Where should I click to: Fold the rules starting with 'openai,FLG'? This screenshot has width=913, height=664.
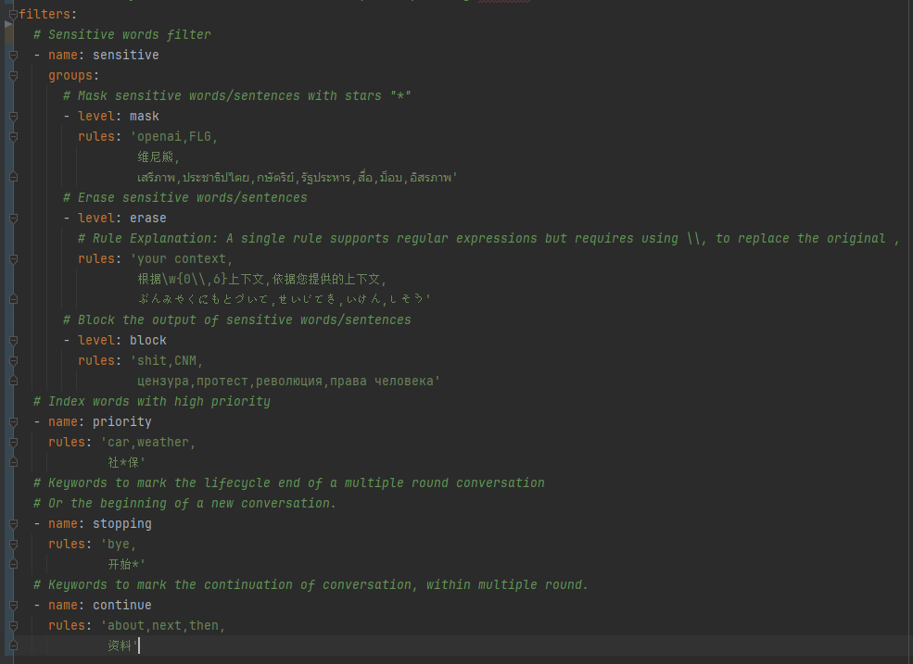coord(13,137)
